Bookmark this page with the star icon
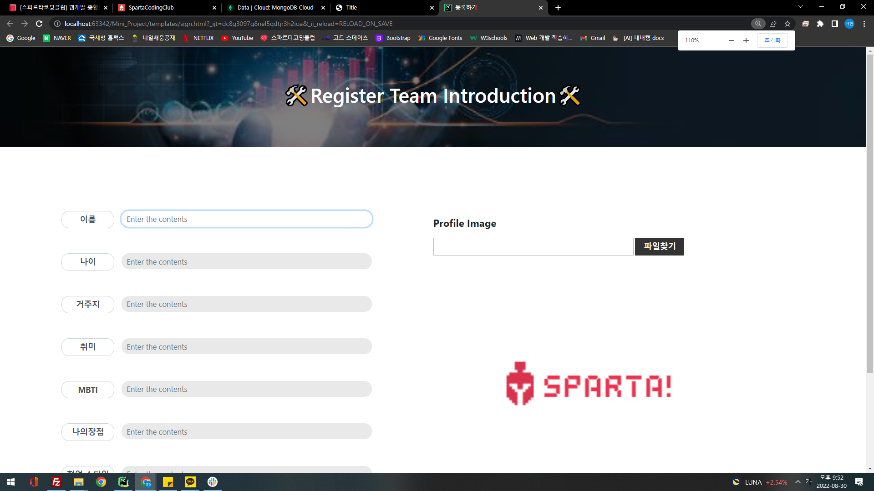874x491 pixels. coord(788,24)
